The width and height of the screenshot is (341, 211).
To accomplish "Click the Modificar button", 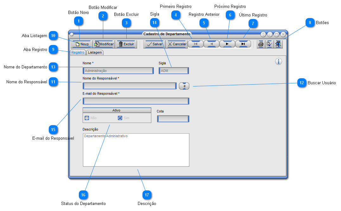I will tap(104, 44).
